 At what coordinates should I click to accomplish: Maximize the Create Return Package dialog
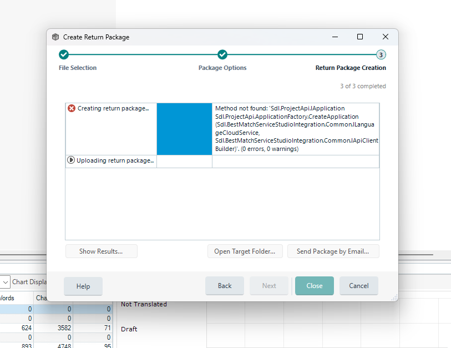point(360,37)
